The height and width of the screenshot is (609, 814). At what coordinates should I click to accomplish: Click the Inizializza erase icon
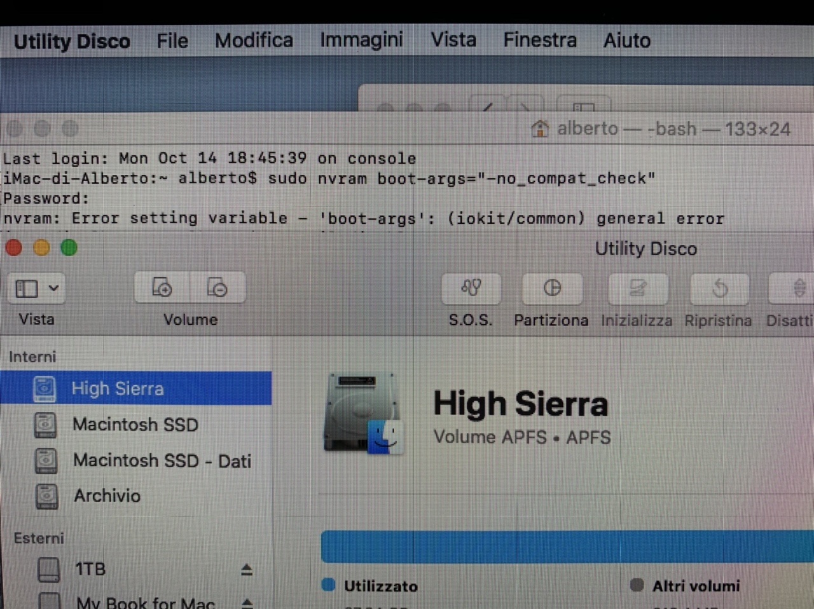click(x=637, y=289)
